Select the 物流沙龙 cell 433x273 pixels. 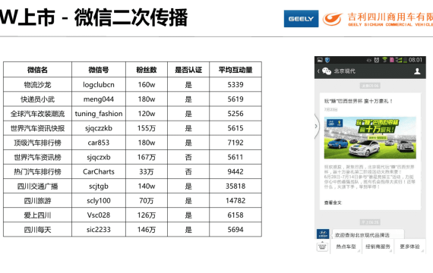[x=37, y=85]
